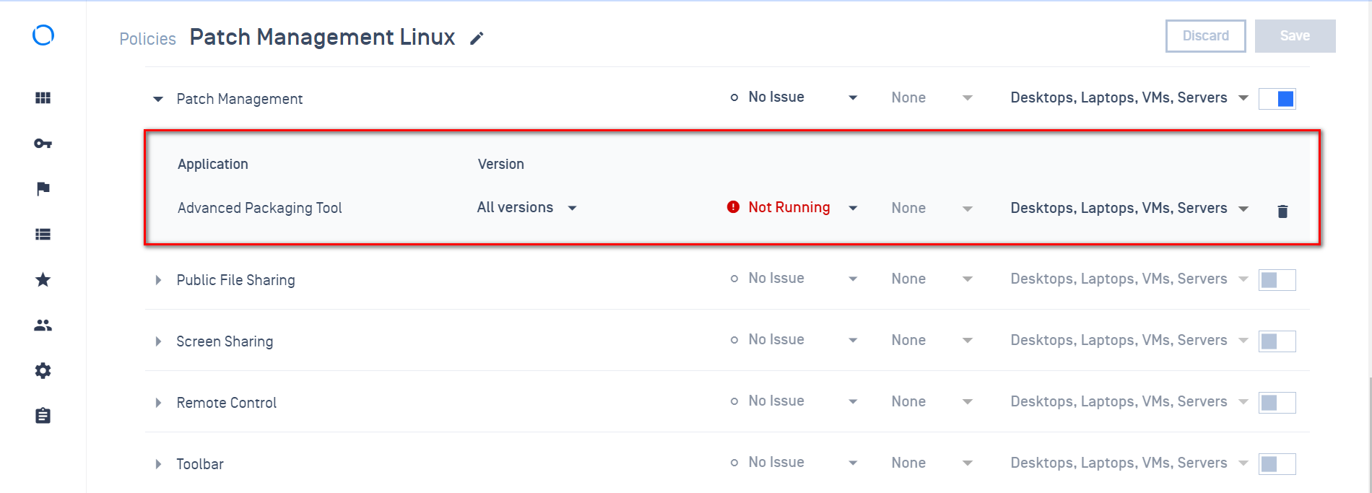Disable the Patch Management toggle
1372x493 pixels.
click(x=1277, y=99)
